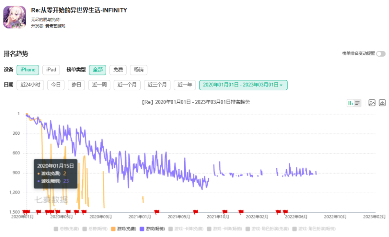Click the 2021年01月 x-axis label
This screenshot has height=237, width=389.
(140, 217)
